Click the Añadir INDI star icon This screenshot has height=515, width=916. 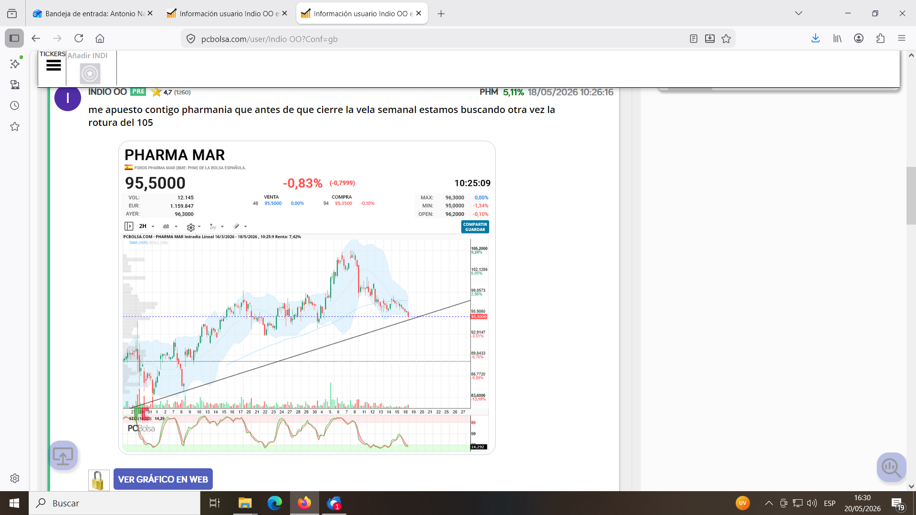90,73
